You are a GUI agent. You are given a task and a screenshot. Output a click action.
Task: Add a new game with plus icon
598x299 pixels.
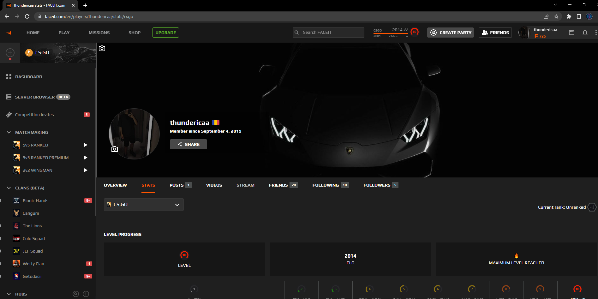[x=10, y=53]
